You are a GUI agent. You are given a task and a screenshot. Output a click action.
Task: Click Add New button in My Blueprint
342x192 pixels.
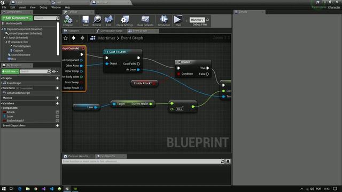10,71
